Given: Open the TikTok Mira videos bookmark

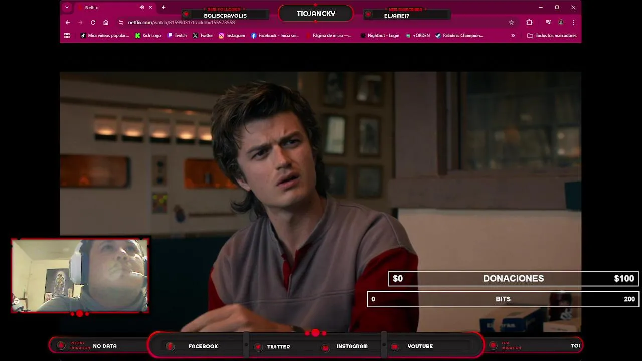Looking at the screenshot, I should tap(105, 35).
